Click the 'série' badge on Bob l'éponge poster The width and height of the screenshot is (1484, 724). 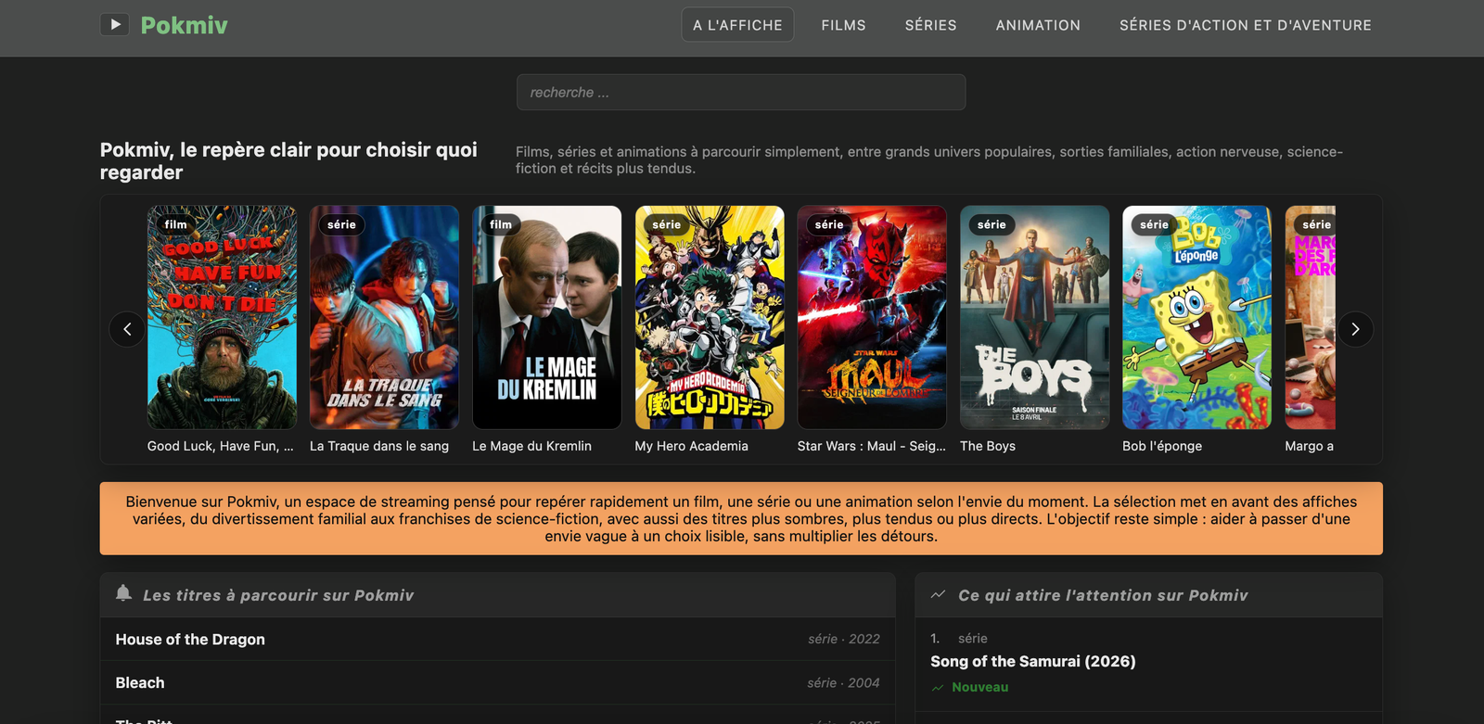click(1154, 224)
